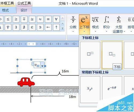Switch to the 格式 (Format) tab
Screen dimensions: 134x112
coord(6,10)
